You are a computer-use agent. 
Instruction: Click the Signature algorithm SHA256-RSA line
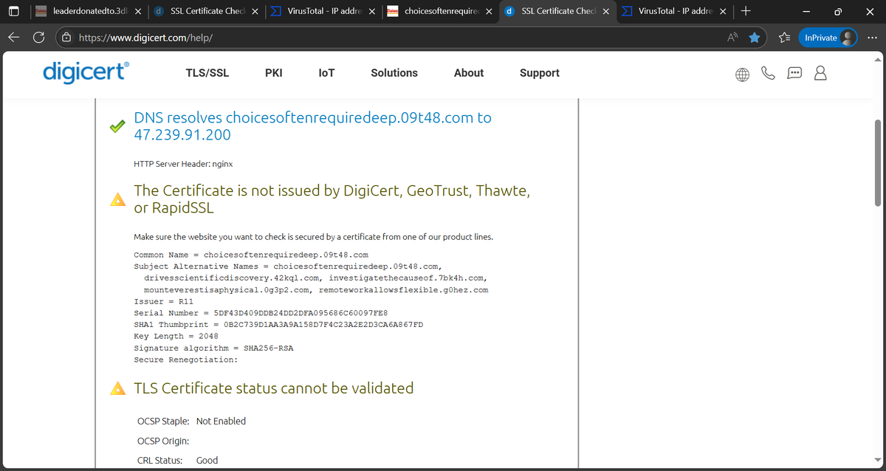click(x=213, y=348)
